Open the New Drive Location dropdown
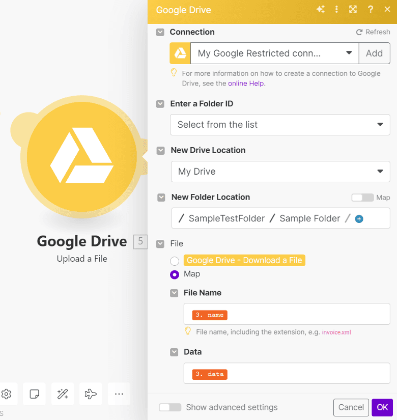The image size is (397, 420). point(280,172)
